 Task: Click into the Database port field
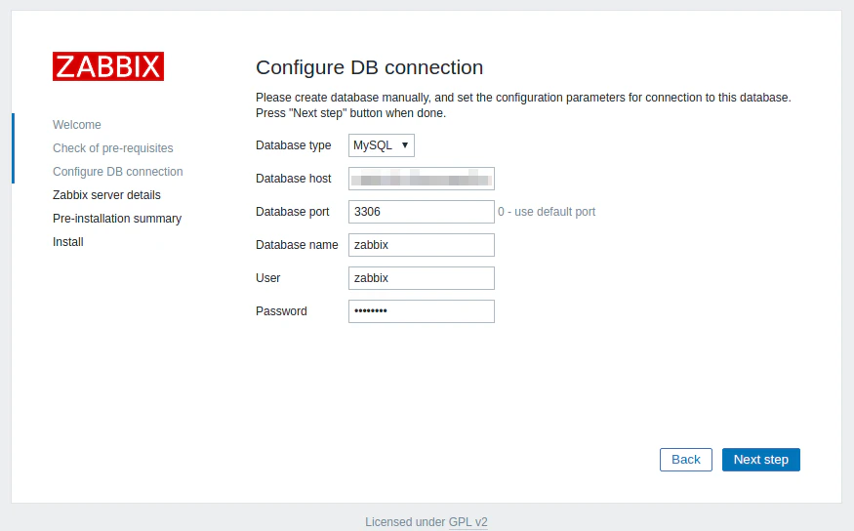click(422, 212)
